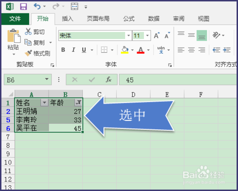The height and width of the screenshot is (191, 238).
Task: Click the Insert Function fx icon
Action: (109, 80)
